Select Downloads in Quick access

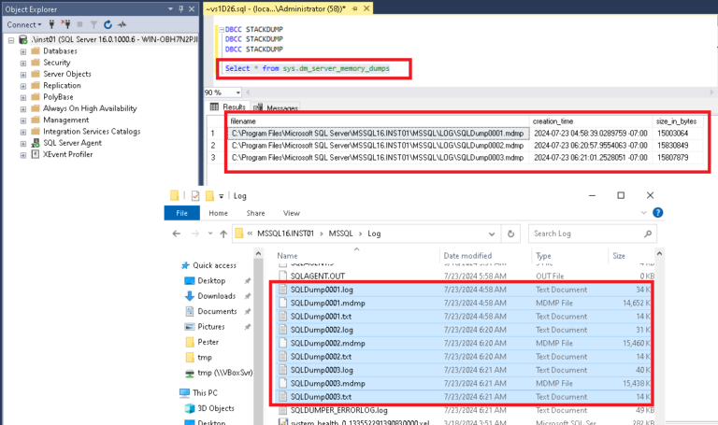click(x=216, y=296)
